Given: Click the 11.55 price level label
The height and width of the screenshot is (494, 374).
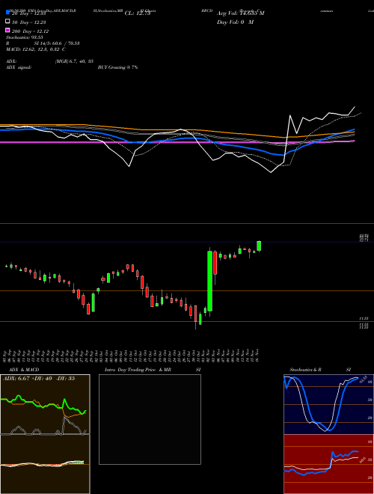Looking at the screenshot, I should [x=364, y=319].
